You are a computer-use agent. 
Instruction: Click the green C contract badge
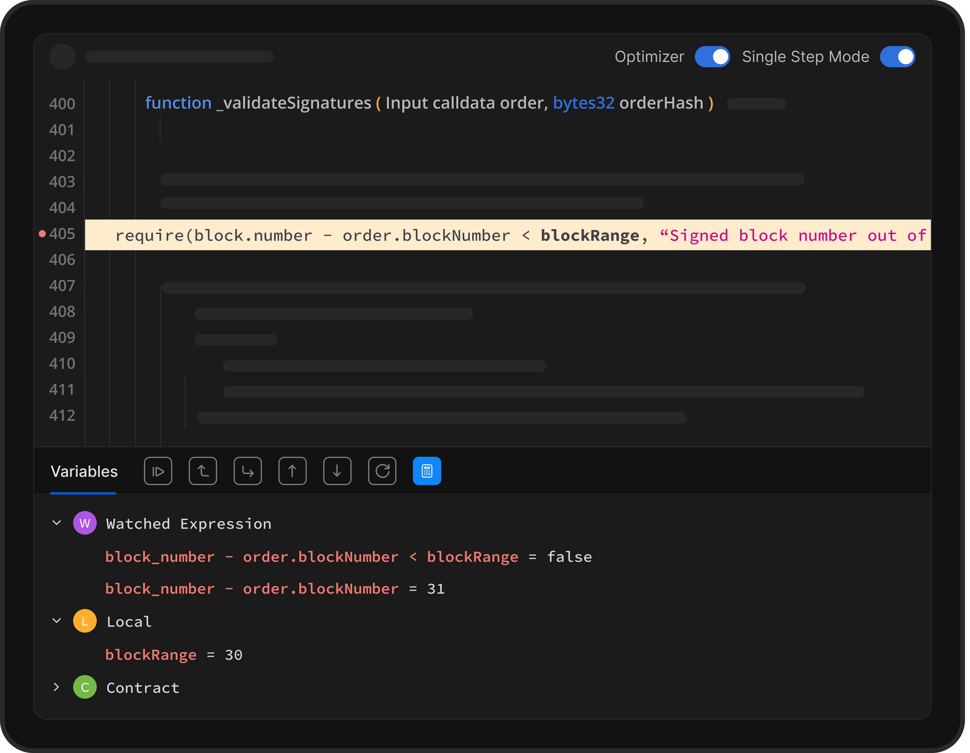[x=85, y=687]
